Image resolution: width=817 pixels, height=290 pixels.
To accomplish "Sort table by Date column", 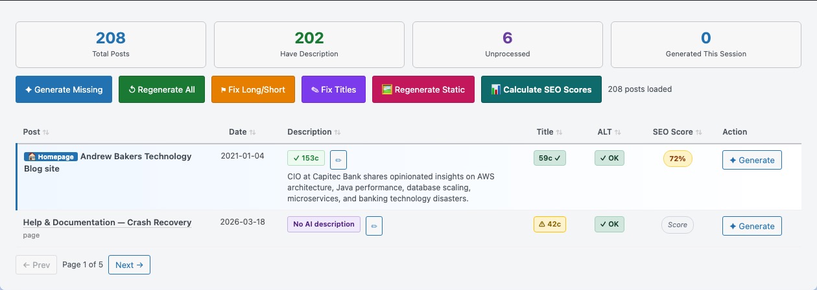I will [242, 132].
